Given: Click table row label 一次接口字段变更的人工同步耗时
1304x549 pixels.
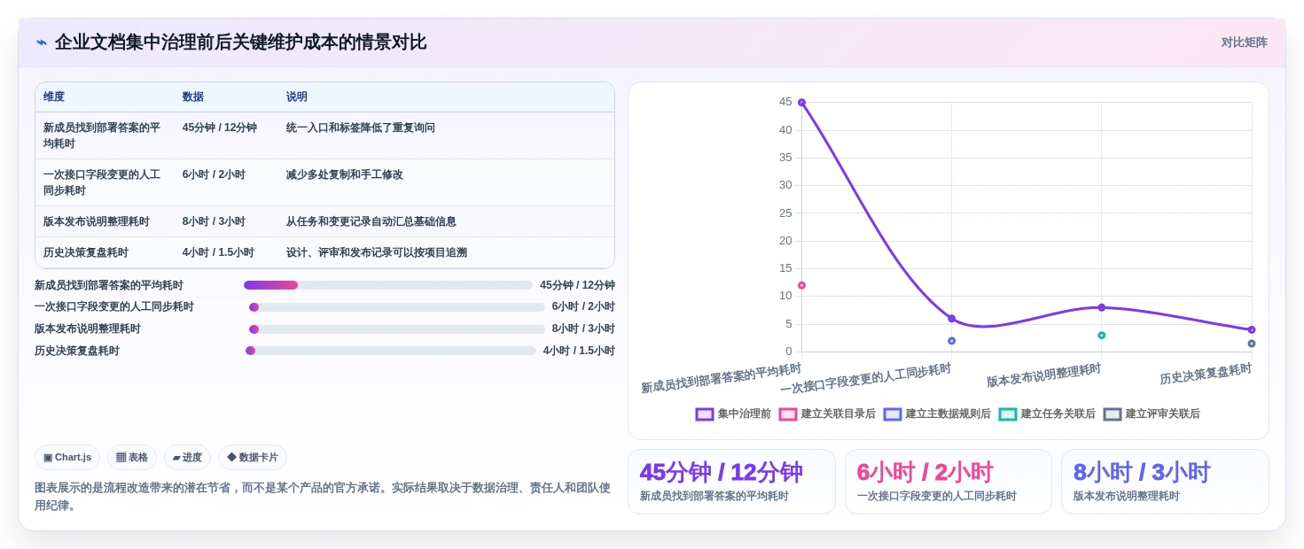Looking at the screenshot, I should (103, 182).
